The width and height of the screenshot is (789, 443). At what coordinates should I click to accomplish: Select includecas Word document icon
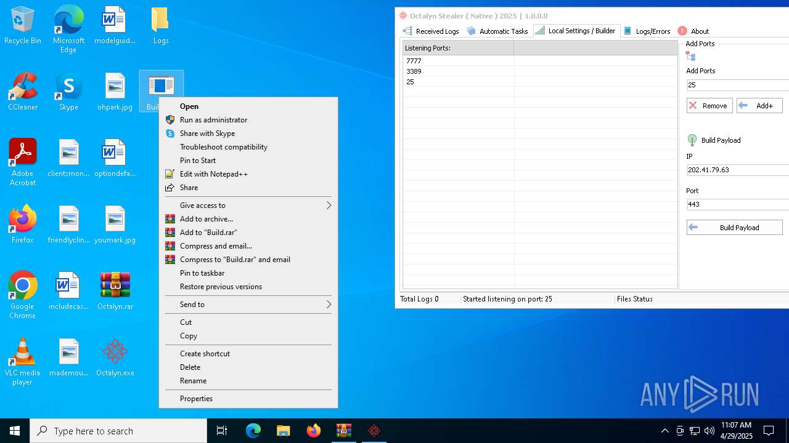[68, 292]
